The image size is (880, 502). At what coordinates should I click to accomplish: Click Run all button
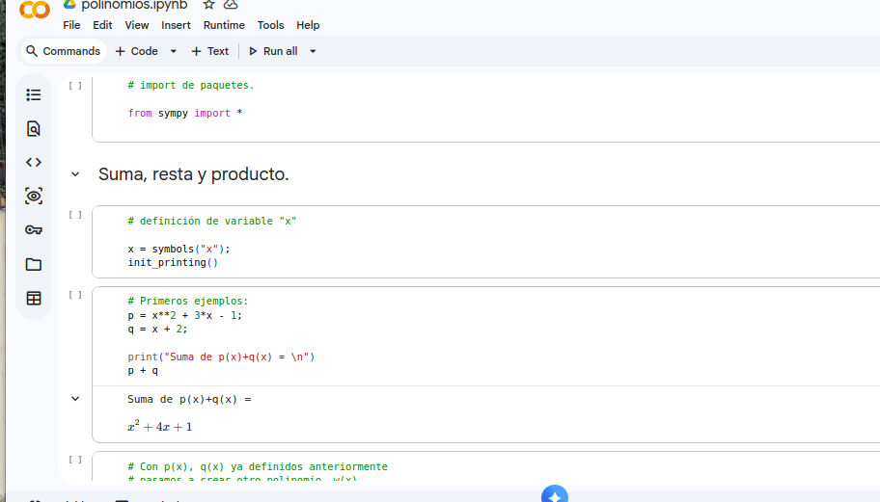pos(273,51)
